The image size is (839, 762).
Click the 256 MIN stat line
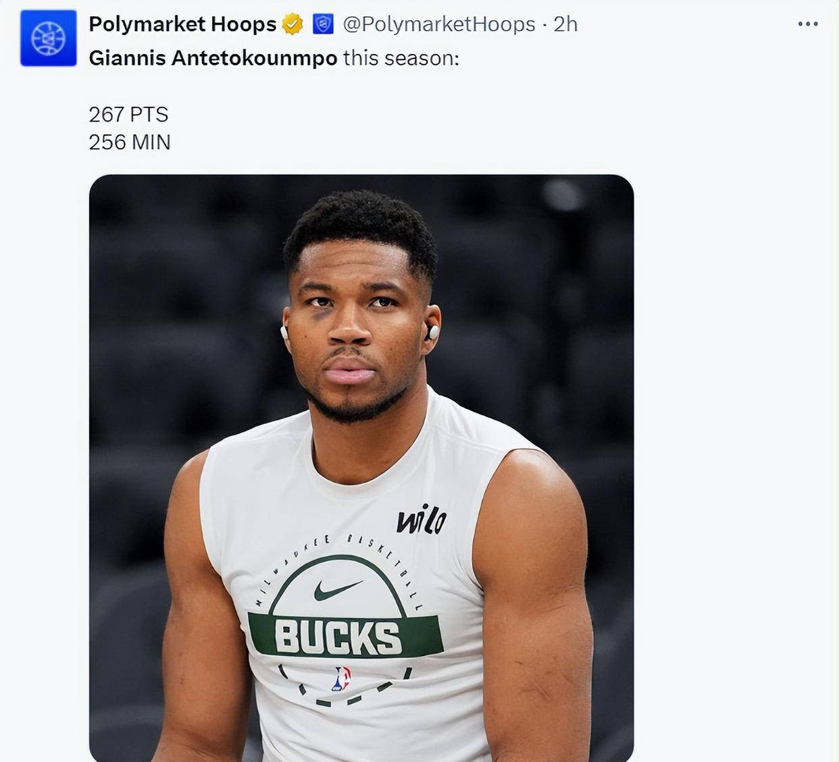[130, 142]
